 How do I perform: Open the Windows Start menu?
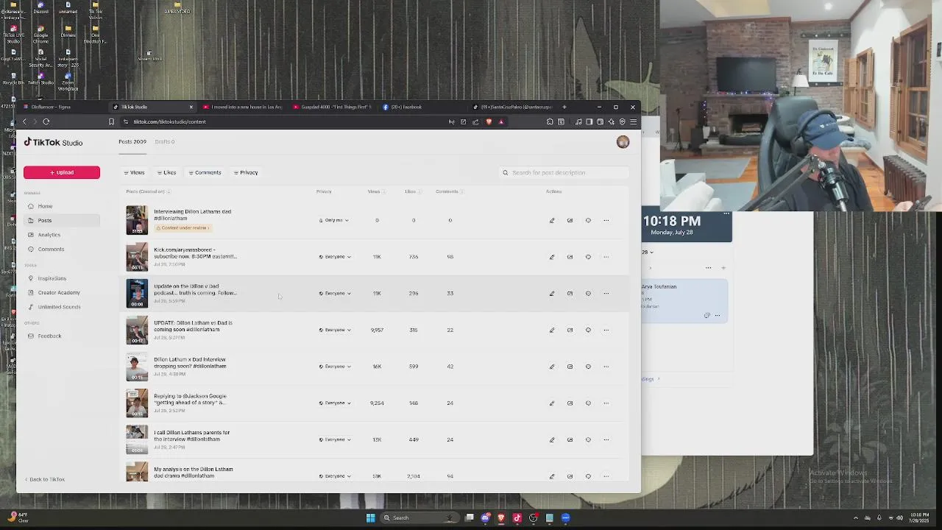370,517
